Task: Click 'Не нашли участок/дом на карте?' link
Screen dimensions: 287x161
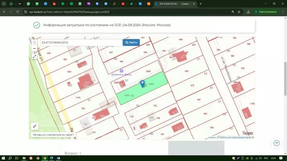Action: point(53,135)
